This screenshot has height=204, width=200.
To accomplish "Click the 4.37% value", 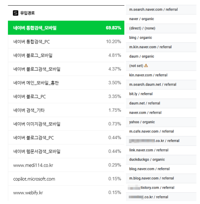I will [115, 69].
